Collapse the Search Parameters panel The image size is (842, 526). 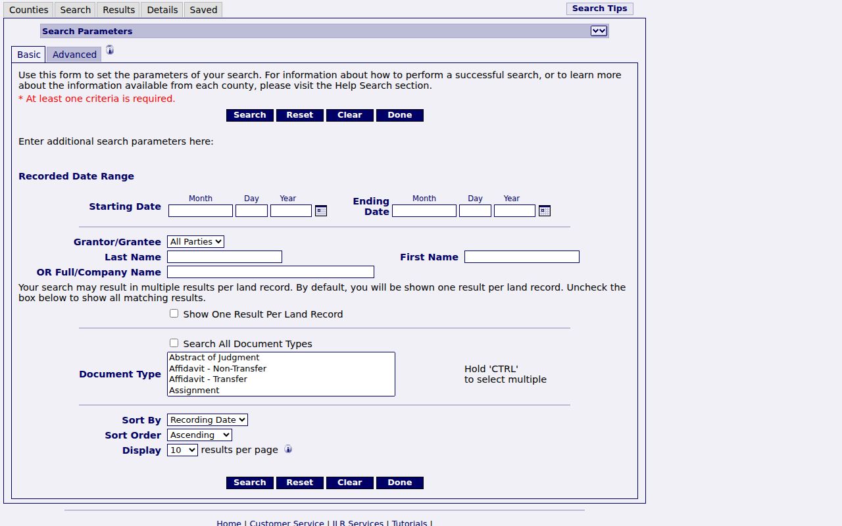coord(599,31)
